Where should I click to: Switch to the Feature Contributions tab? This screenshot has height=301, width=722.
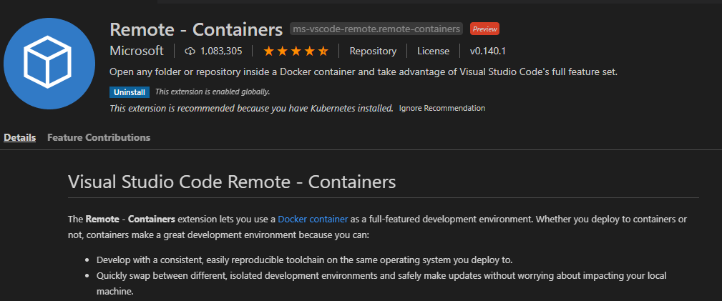pyautogui.click(x=99, y=137)
